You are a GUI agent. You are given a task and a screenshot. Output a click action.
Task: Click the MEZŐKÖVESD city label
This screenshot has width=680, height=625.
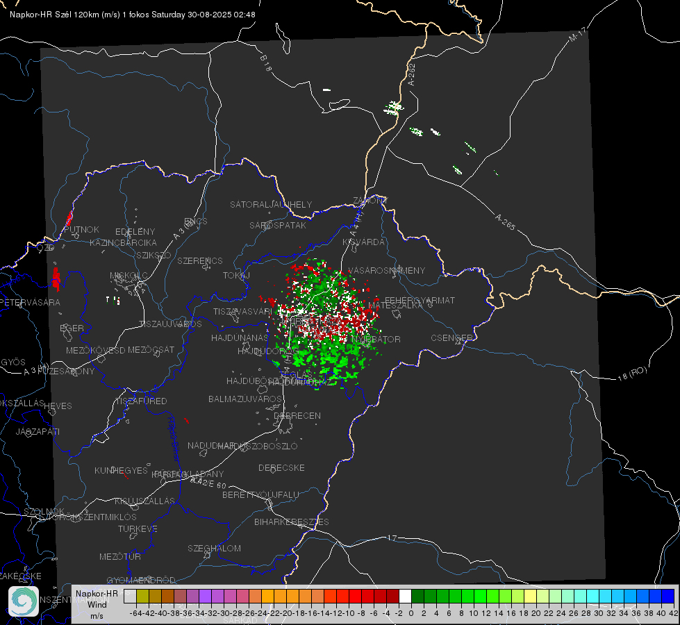(95, 350)
